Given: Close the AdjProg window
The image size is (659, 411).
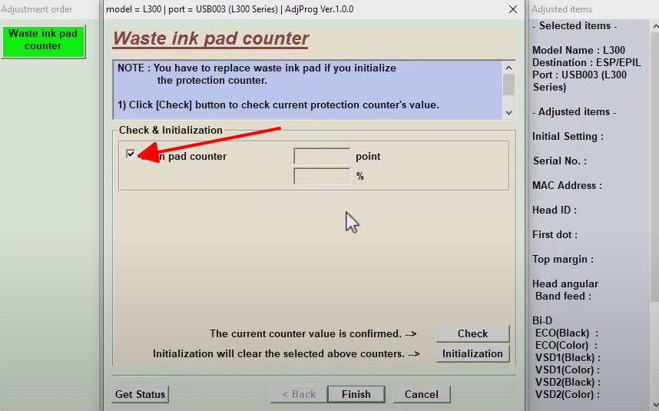Looking at the screenshot, I should click(x=513, y=9).
